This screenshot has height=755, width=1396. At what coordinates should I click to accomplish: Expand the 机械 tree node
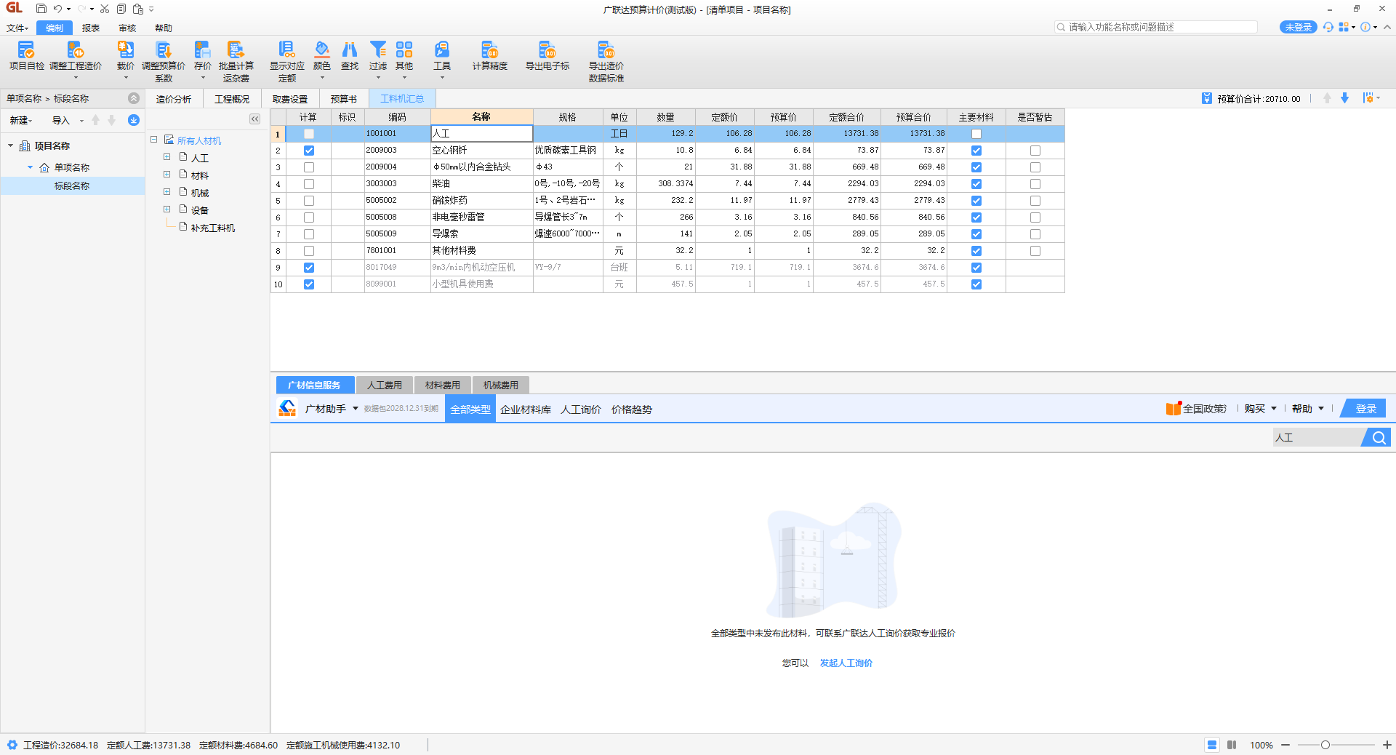[x=167, y=192]
